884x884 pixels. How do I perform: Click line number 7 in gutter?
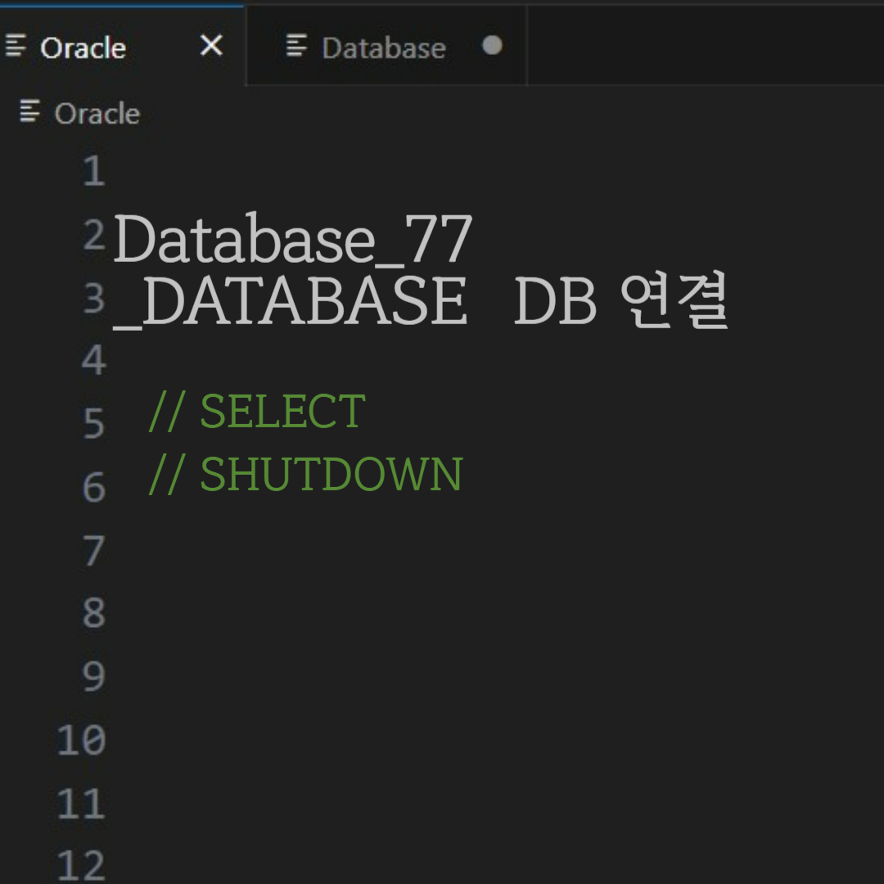93,551
